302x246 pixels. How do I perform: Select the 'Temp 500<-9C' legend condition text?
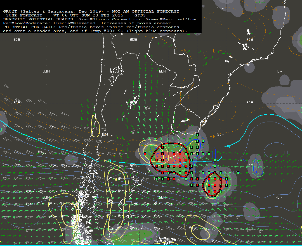click(106, 31)
